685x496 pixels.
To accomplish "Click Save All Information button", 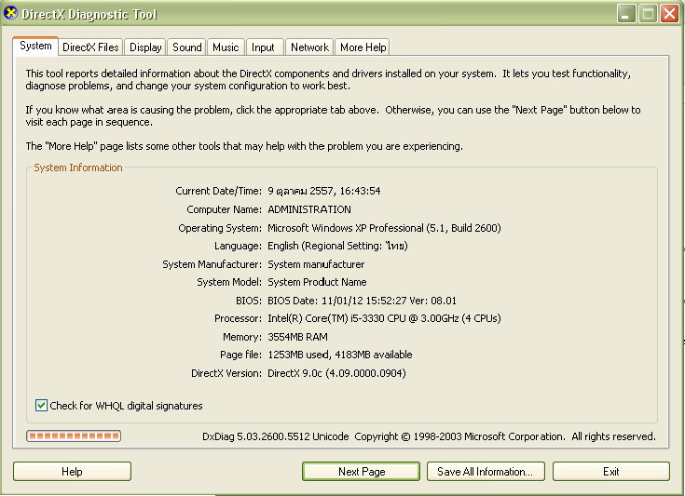I will pyautogui.click(x=486, y=472).
